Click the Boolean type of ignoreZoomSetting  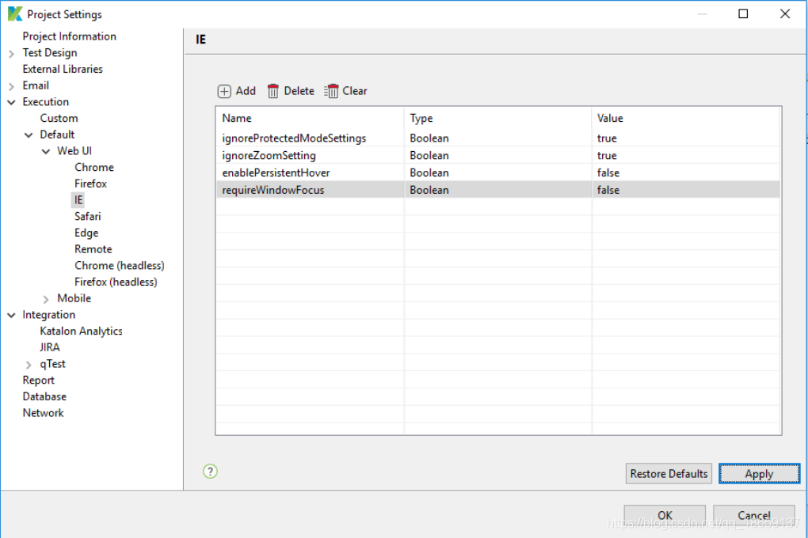point(429,156)
